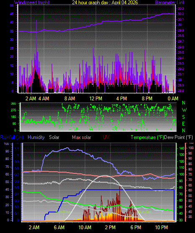Click the 12 PM tick on wind graph
This screenshot has width=195, height=233.
[96, 99]
